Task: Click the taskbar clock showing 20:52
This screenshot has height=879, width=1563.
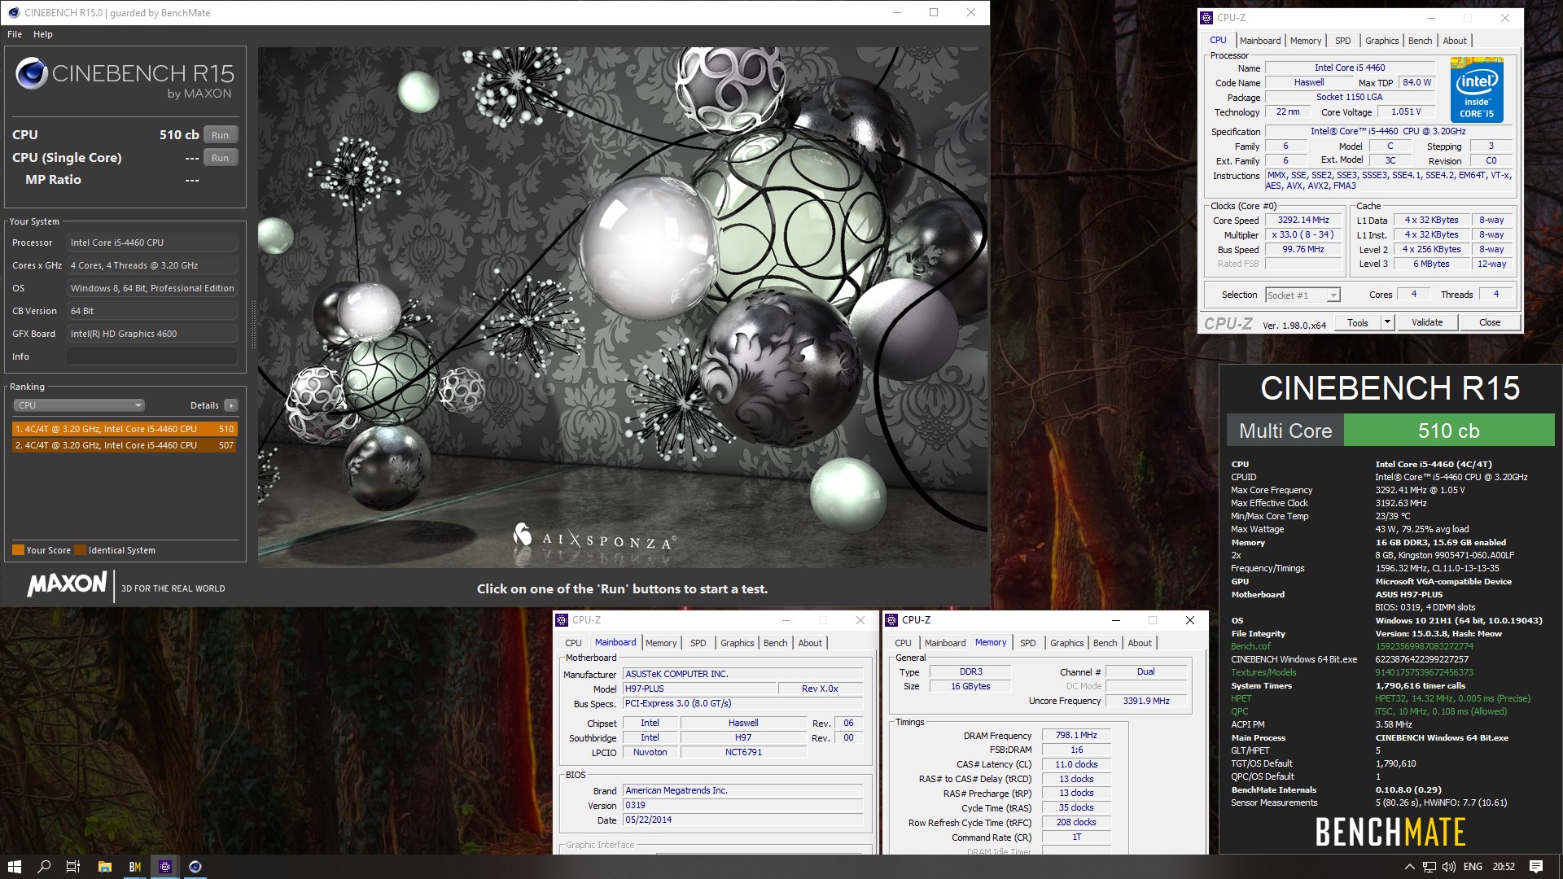Action: point(1503,867)
